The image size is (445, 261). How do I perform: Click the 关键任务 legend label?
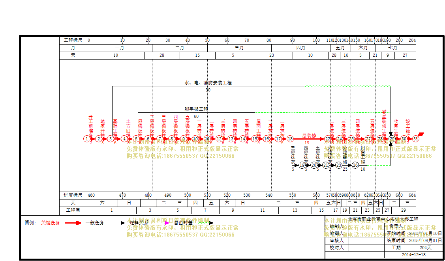(x=51, y=223)
